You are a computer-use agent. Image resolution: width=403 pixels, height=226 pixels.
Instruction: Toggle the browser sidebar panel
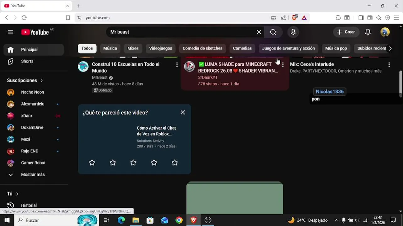[361, 18]
